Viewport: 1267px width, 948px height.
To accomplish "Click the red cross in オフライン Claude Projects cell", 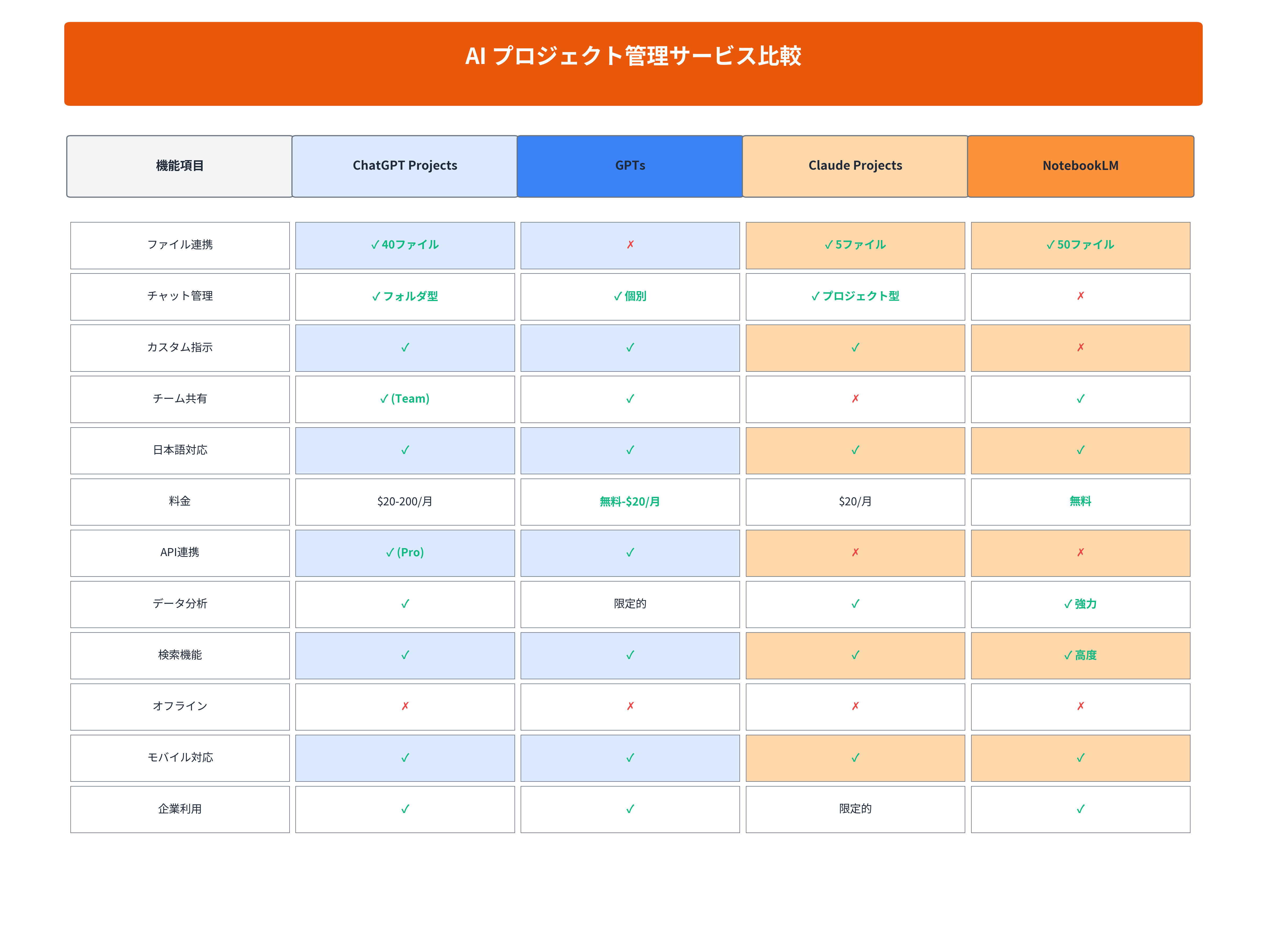I will click(x=855, y=706).
